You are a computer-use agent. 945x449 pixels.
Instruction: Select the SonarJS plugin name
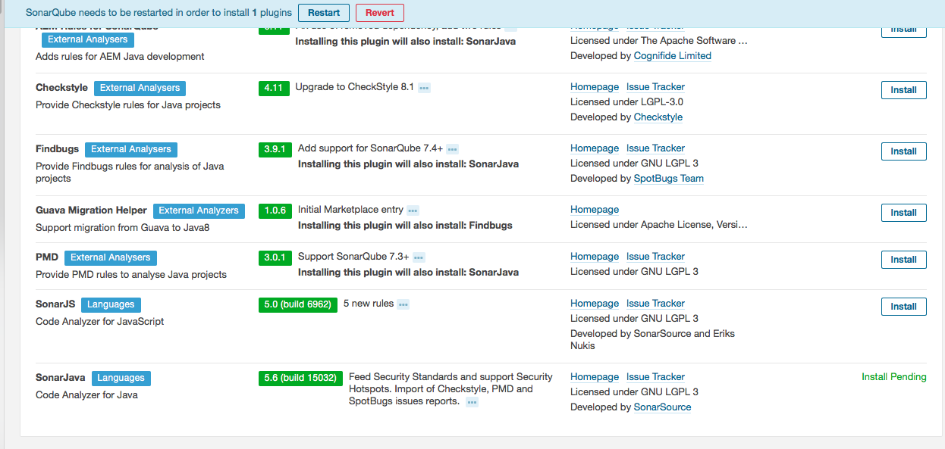click(55, 304)
